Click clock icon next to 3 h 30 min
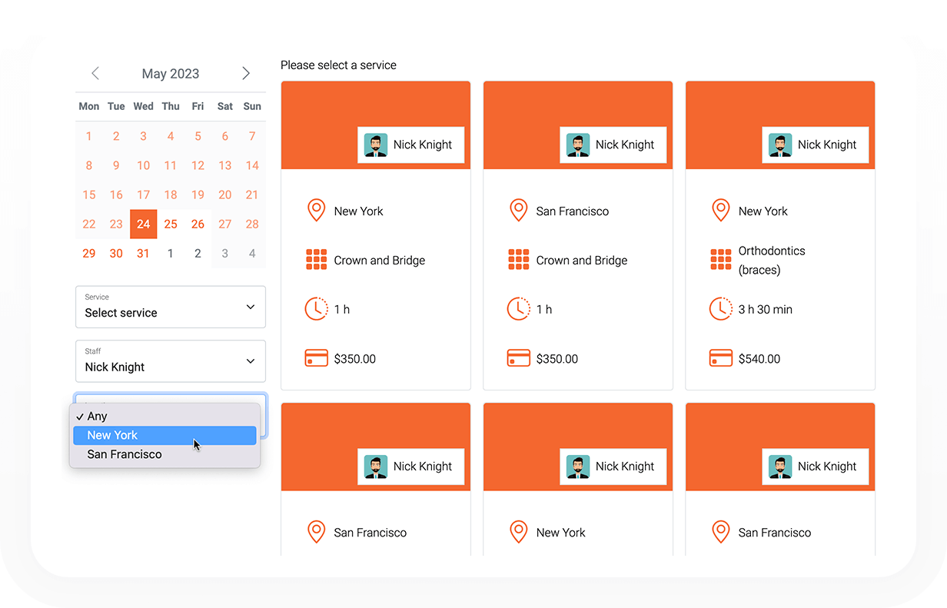The image size is (947, 608). coord(720,309)
